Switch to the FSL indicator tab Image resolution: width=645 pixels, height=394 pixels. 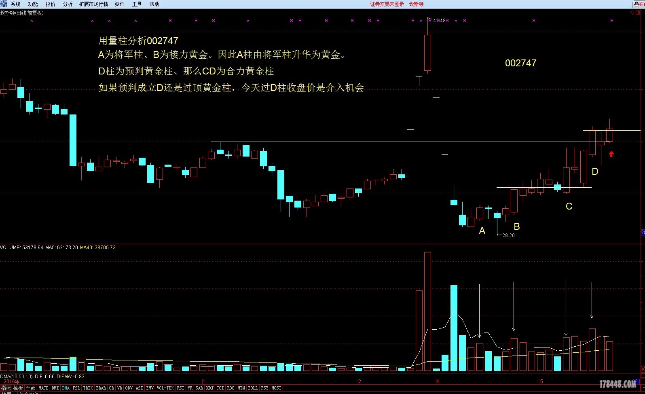coord(76,388)
